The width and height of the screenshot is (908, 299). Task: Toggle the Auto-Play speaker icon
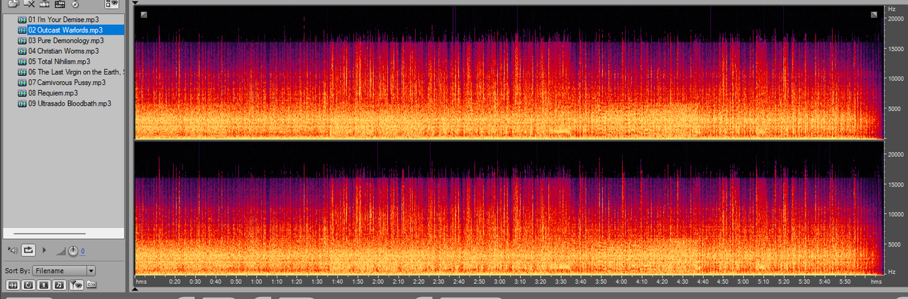tap(13, 250)
